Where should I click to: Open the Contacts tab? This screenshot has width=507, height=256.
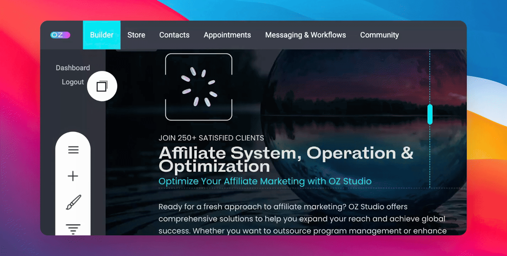[174, 35]
